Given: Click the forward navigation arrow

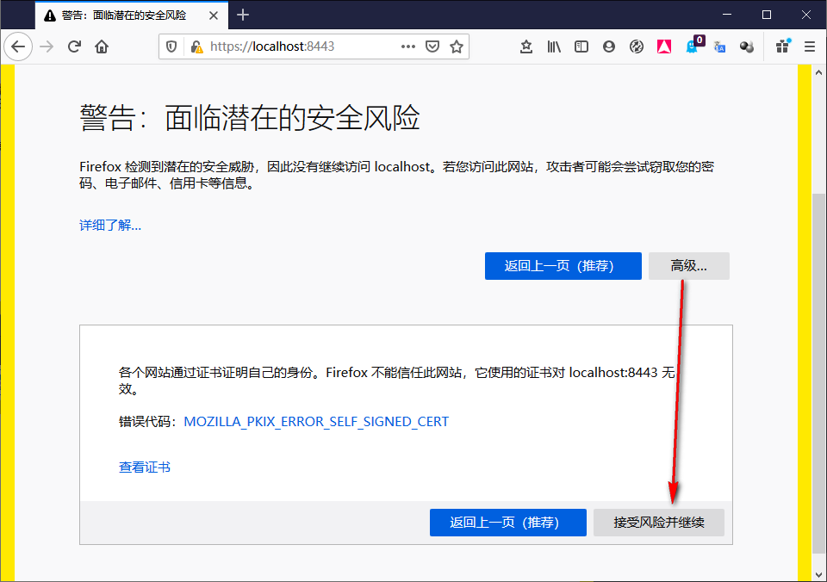Looking at the screenshot, I should click(47, 46).
